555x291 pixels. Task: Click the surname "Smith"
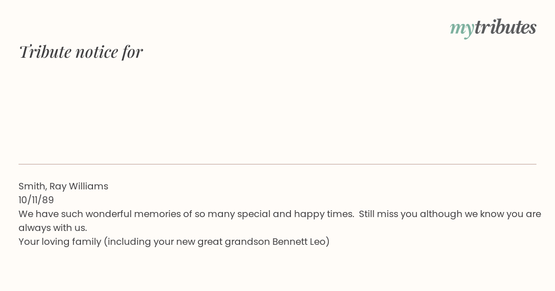tap(32, 186)
